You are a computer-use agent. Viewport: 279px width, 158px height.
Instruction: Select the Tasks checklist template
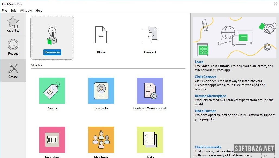[x=150, y=139]
